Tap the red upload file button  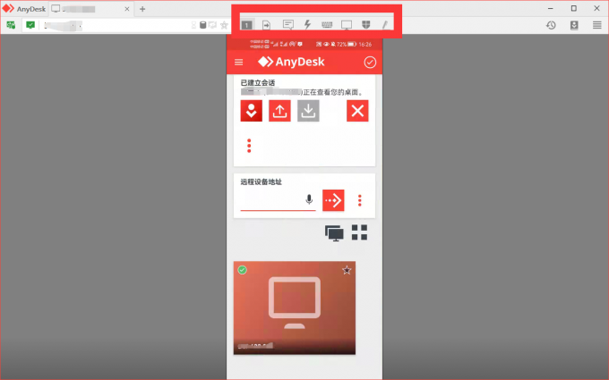click(x=279, y=111)
